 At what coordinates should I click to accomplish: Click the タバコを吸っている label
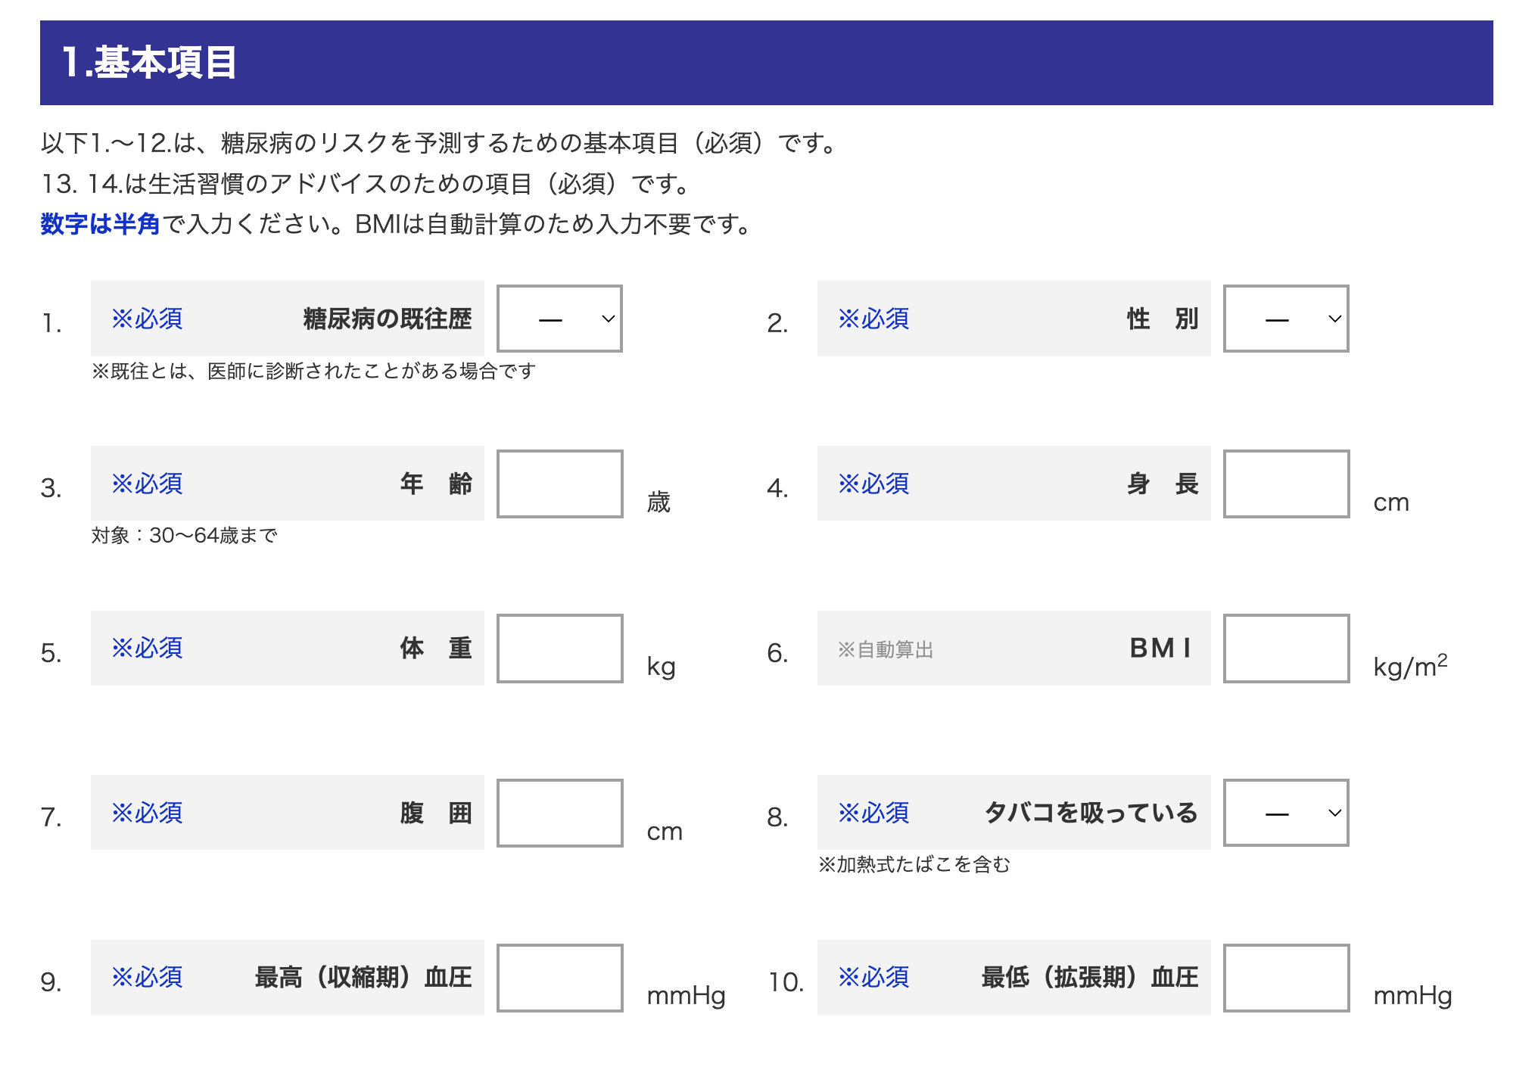[1091, 813]
